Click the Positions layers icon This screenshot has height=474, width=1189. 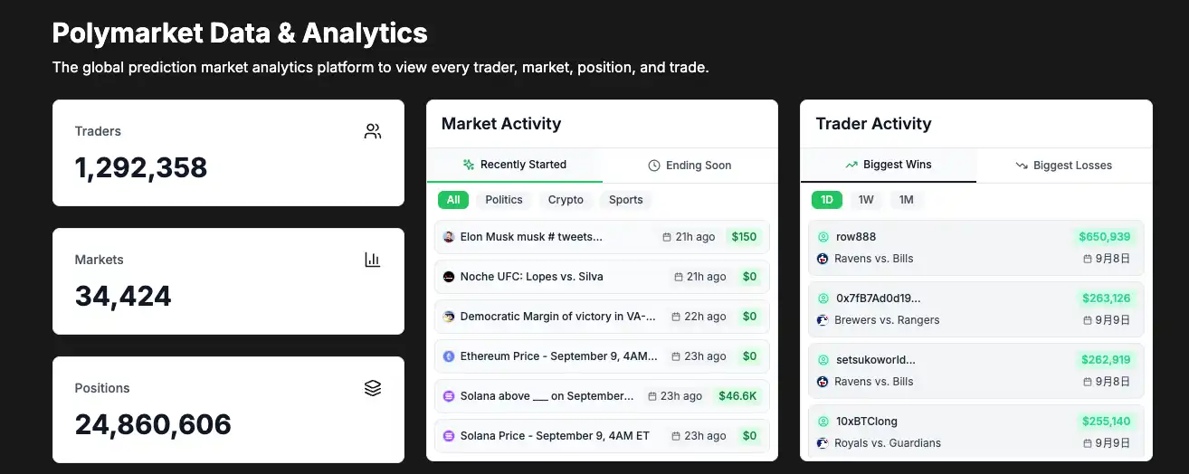373,388
